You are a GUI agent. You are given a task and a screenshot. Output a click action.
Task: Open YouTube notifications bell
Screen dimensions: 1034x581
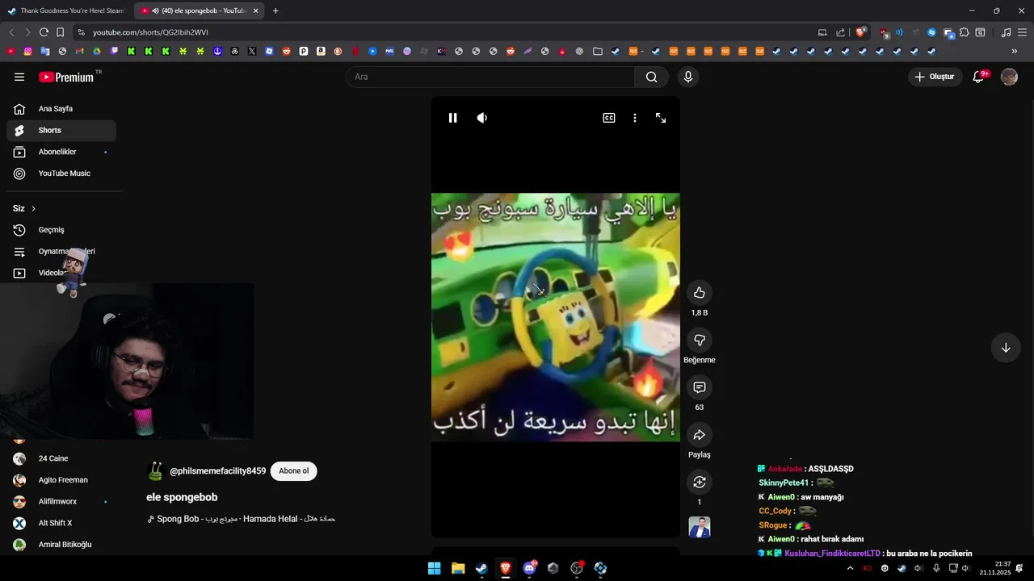click(x=978, y=77)
